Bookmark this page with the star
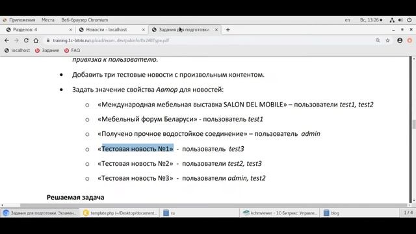This screenshot has height=234, width=416. pos(387,40)
